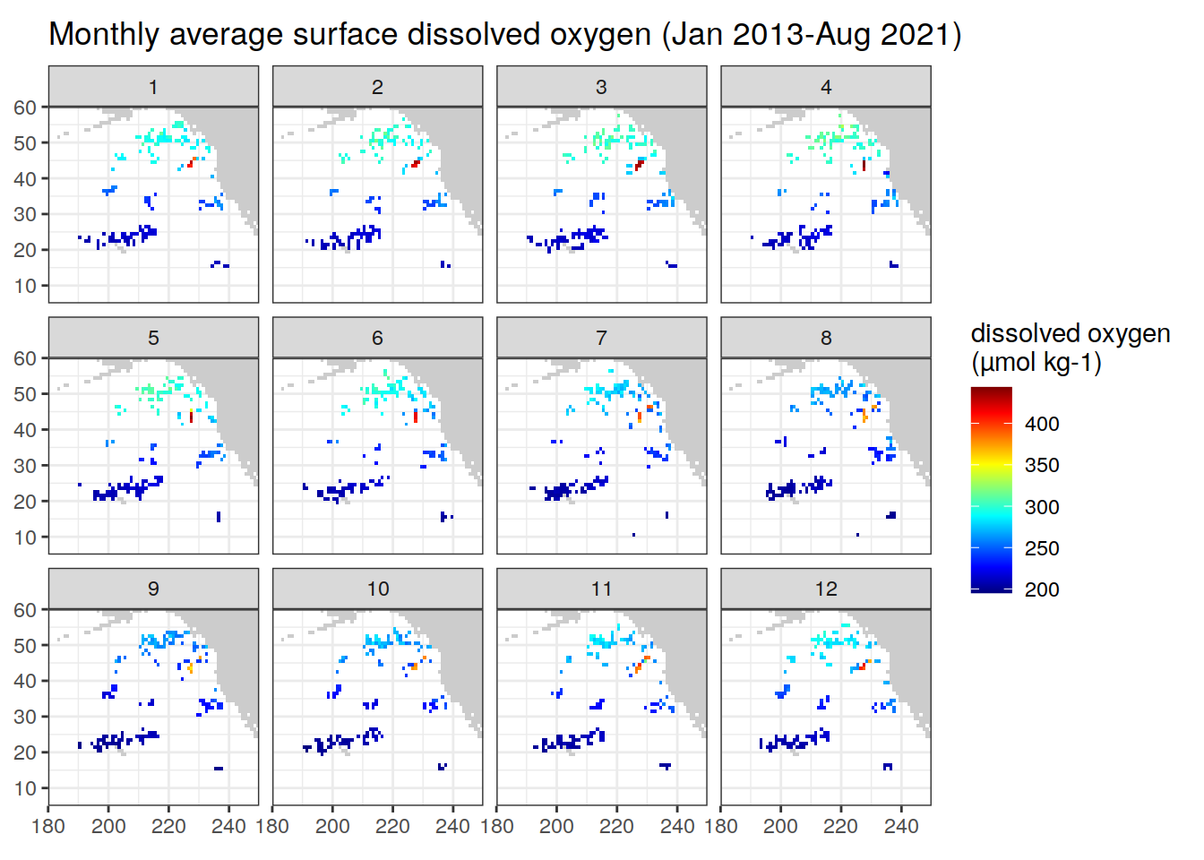The width and height of the screenshot is (1204, 860).
Task: Click the facet header labeled 9
Action: coord(153,589)
